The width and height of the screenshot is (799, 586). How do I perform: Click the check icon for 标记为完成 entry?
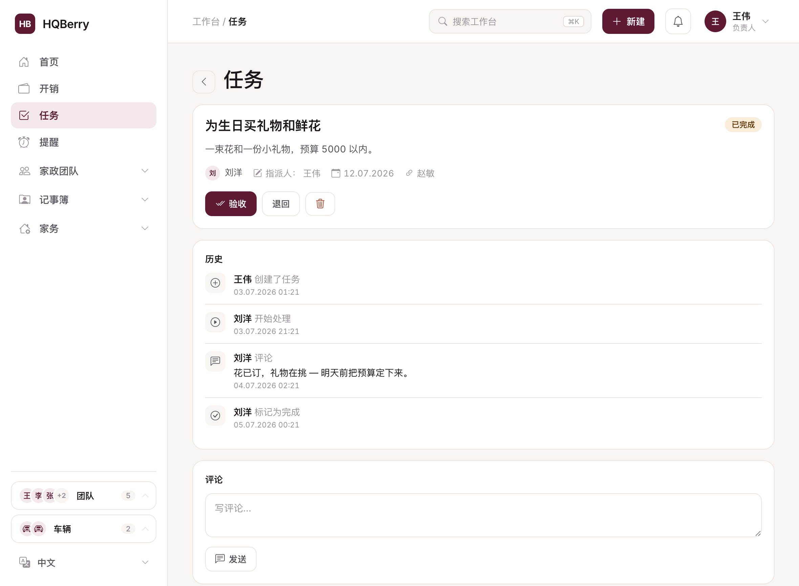coord(215,416)
